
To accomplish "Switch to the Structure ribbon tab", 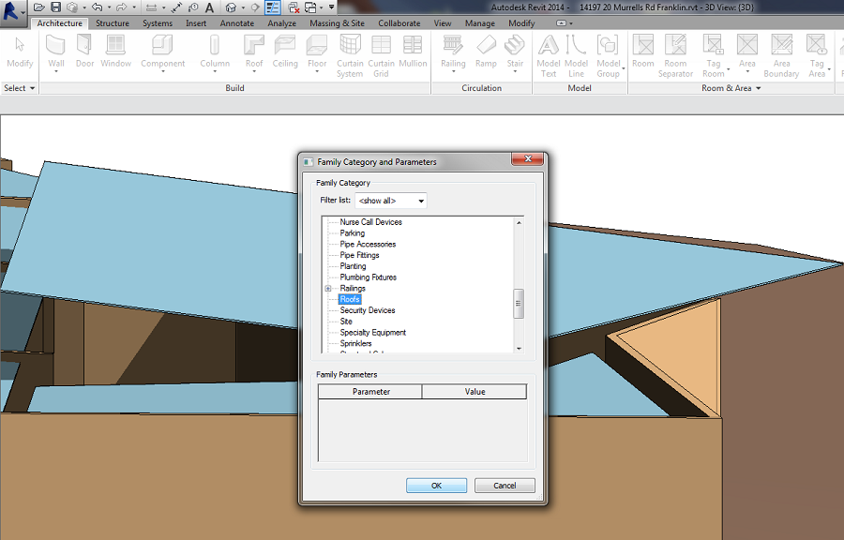I will pos(113,23).
